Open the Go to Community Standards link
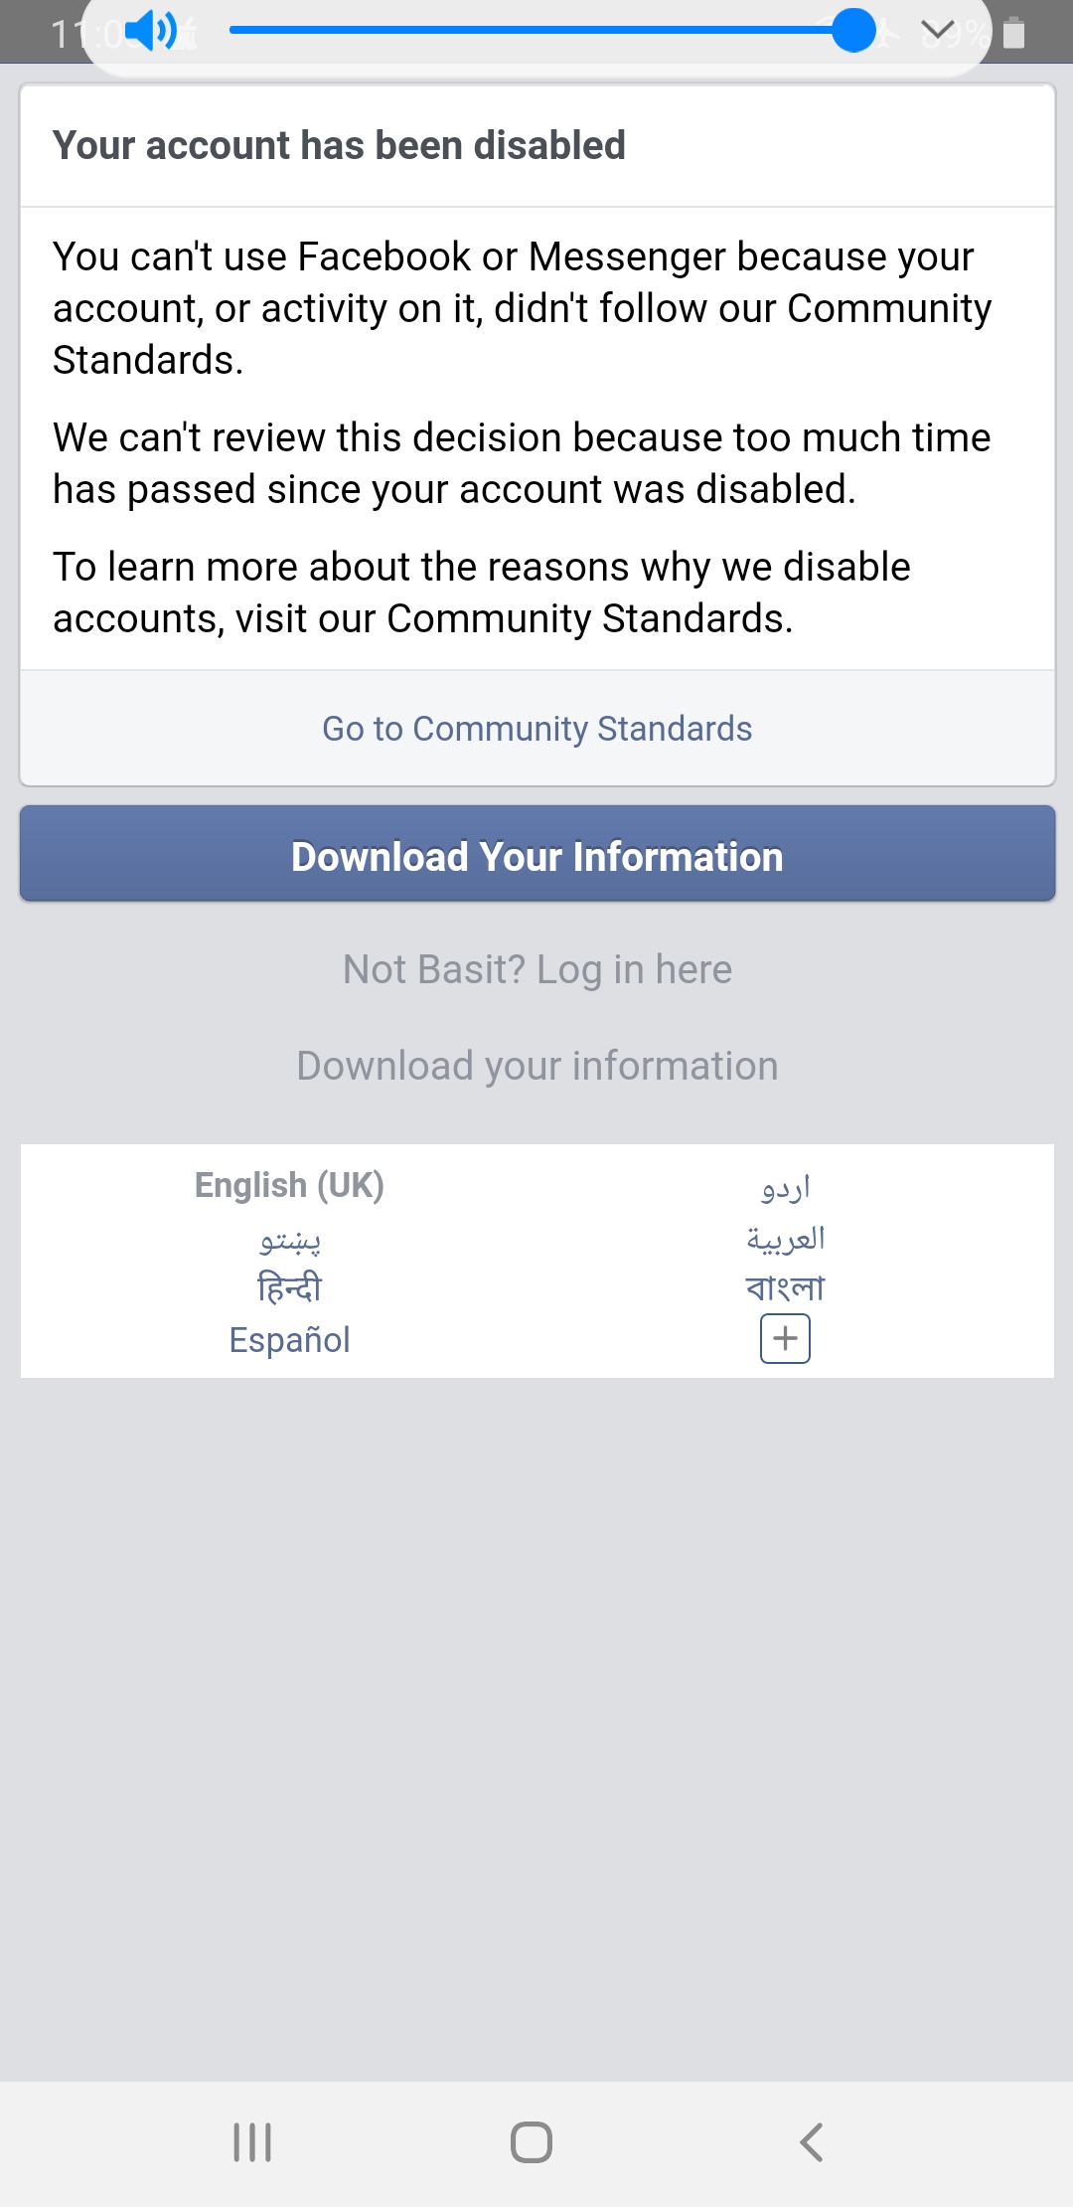The width and height of the screenshot is (1073, 2207). [536, 729]
